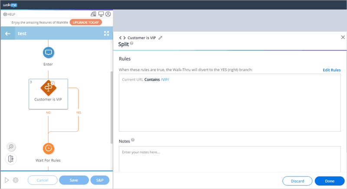
Task: Click the info badge on split step
Action: tap(52, 83)
